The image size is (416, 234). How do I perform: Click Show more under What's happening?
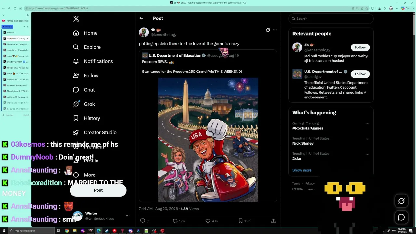tap(302, 170)
